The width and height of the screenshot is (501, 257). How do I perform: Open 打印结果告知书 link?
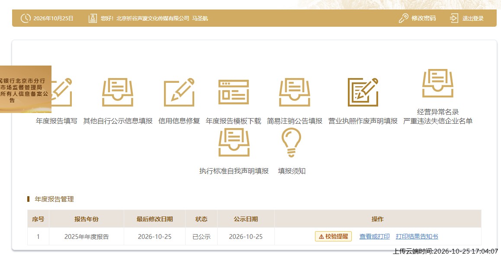tap(417, 236)
